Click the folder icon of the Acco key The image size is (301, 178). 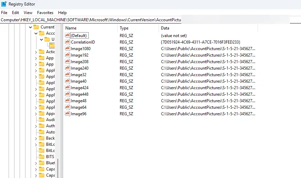[42, 33]
